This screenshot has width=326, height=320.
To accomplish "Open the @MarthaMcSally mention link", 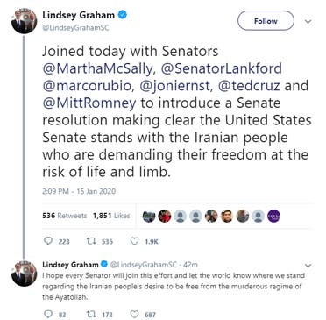I will coord(97,68).
